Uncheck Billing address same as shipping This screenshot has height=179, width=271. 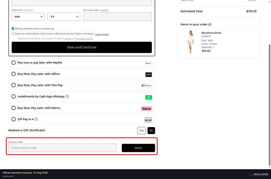[x=13, y=29]
